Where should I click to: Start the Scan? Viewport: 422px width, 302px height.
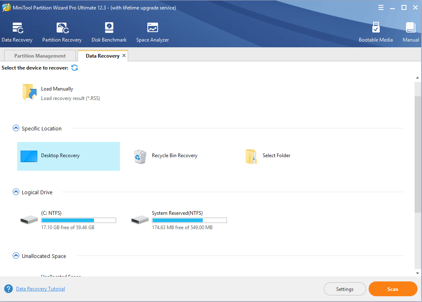click(x=393, y=289)
